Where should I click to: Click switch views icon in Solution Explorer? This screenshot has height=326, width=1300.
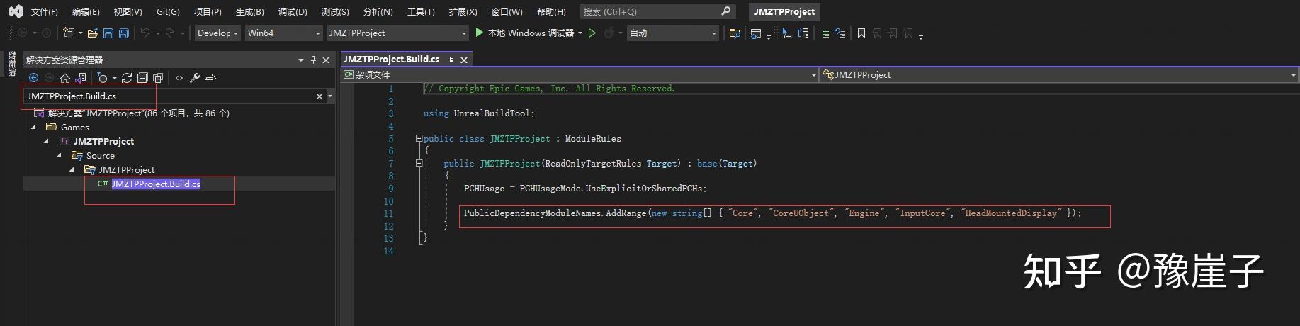point(81,78)
